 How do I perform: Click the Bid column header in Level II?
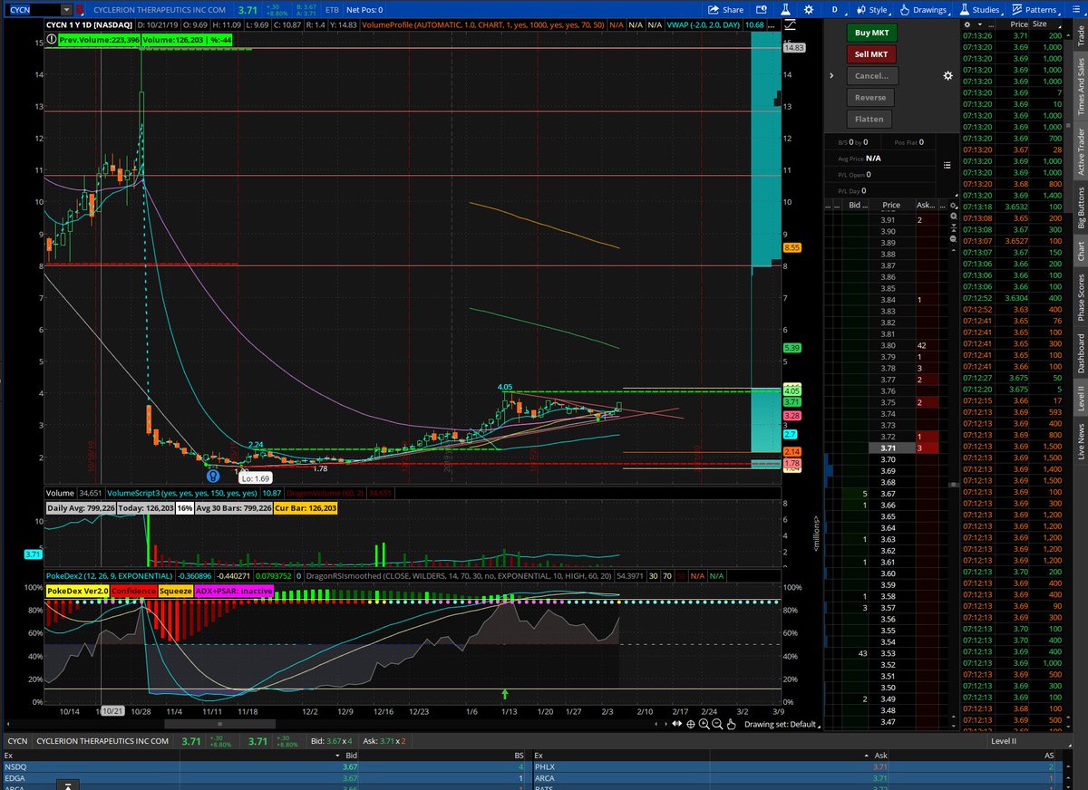(270, 754)
